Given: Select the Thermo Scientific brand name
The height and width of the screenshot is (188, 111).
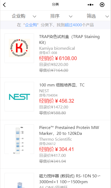Looking at the screenshot, I should click(x=56, y=139).
